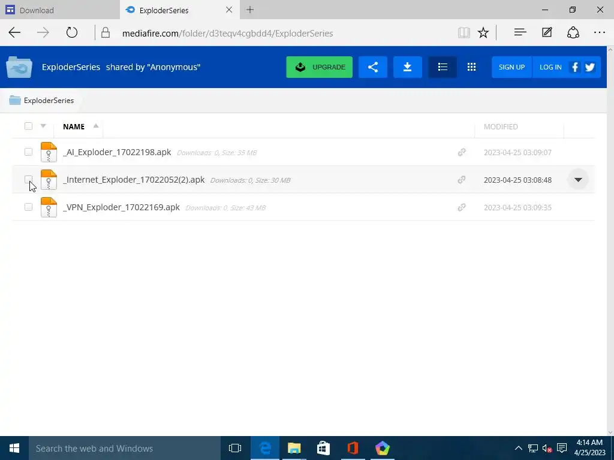This screenshot has height=460, width=614.
Task: Click the Facebook login icon
Action: 575,67
